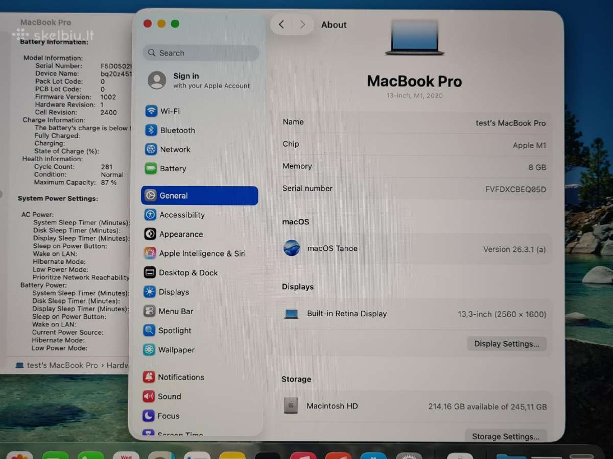613x459 pixels.
Task: Click test's MacBook Pro path in System Information
Action: (62, 365)
